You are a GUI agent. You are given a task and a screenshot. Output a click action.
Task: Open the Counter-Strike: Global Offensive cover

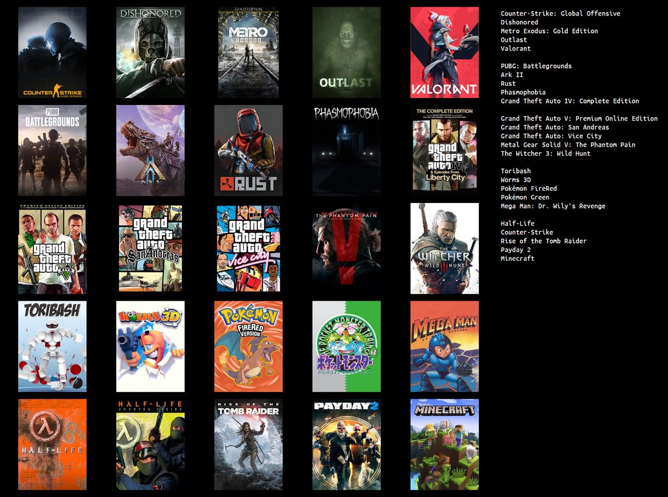[52, 52]
